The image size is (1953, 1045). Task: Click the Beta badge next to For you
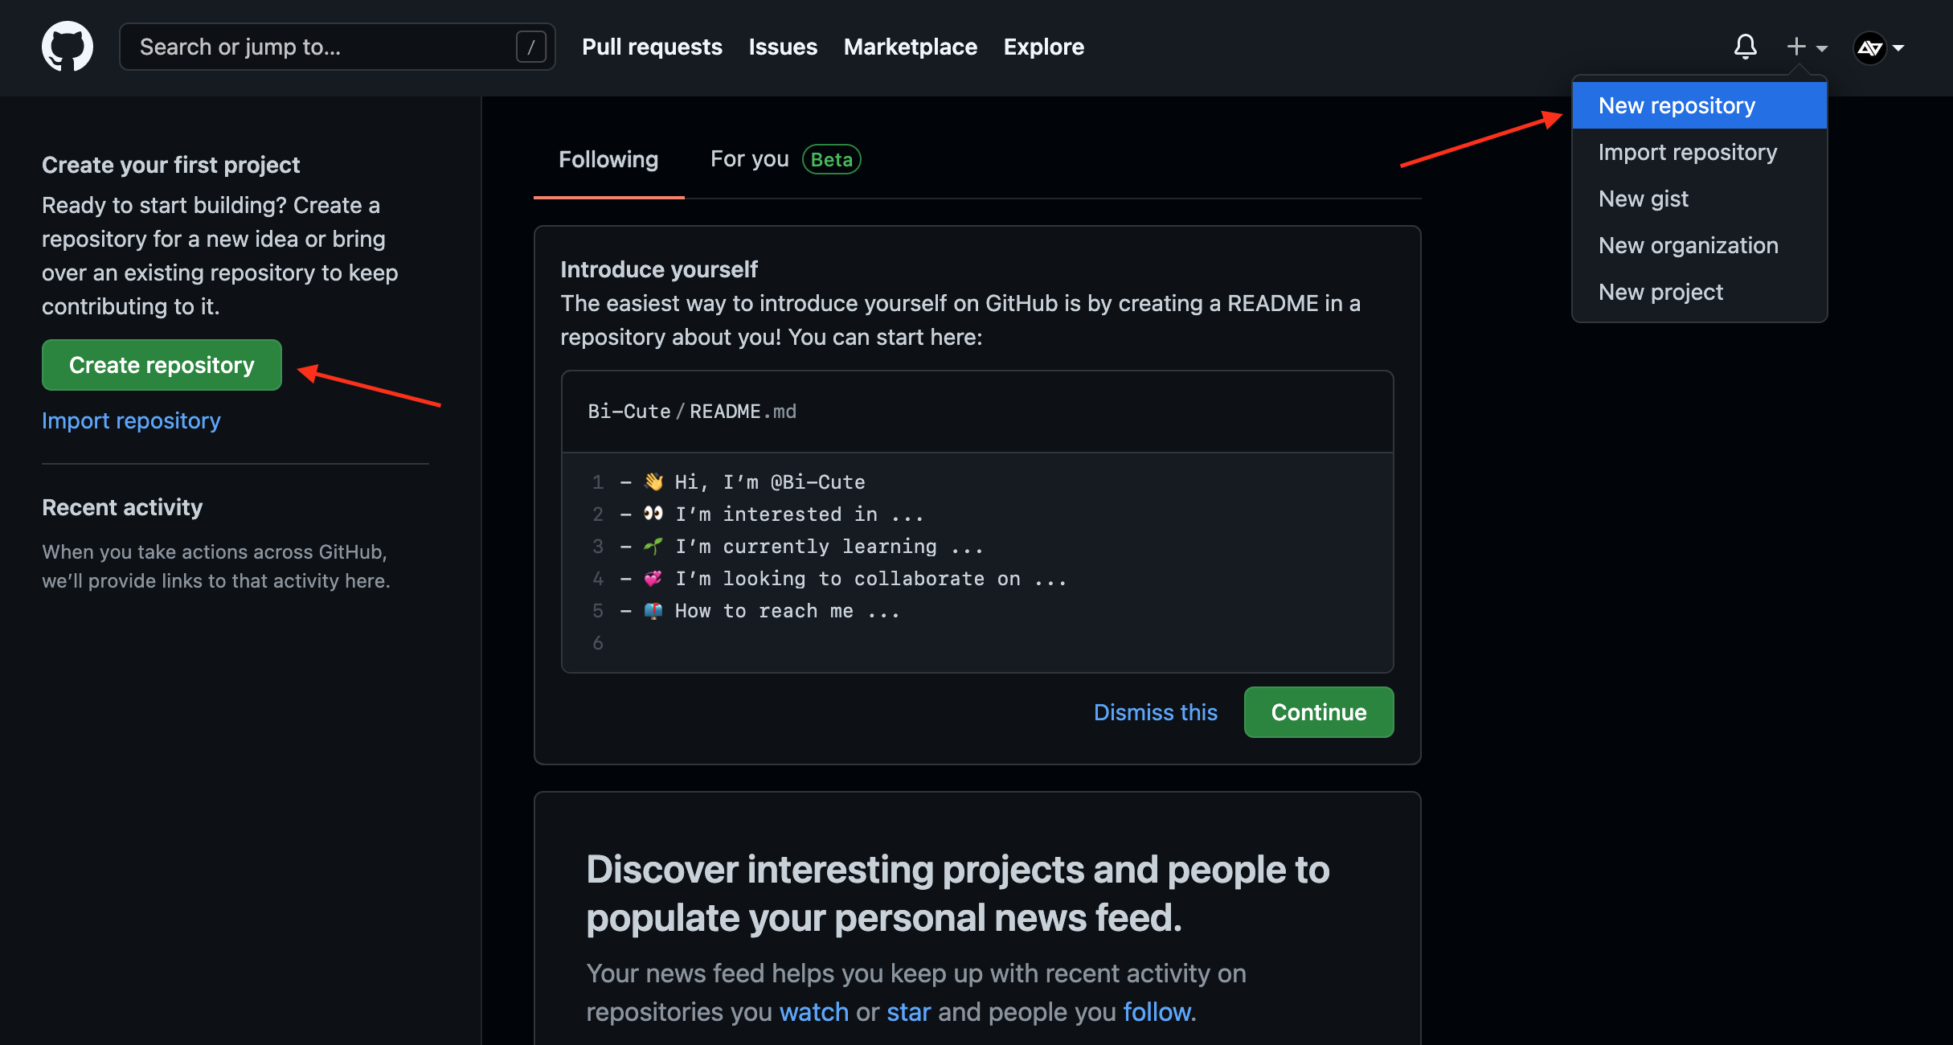pos(831,159)
